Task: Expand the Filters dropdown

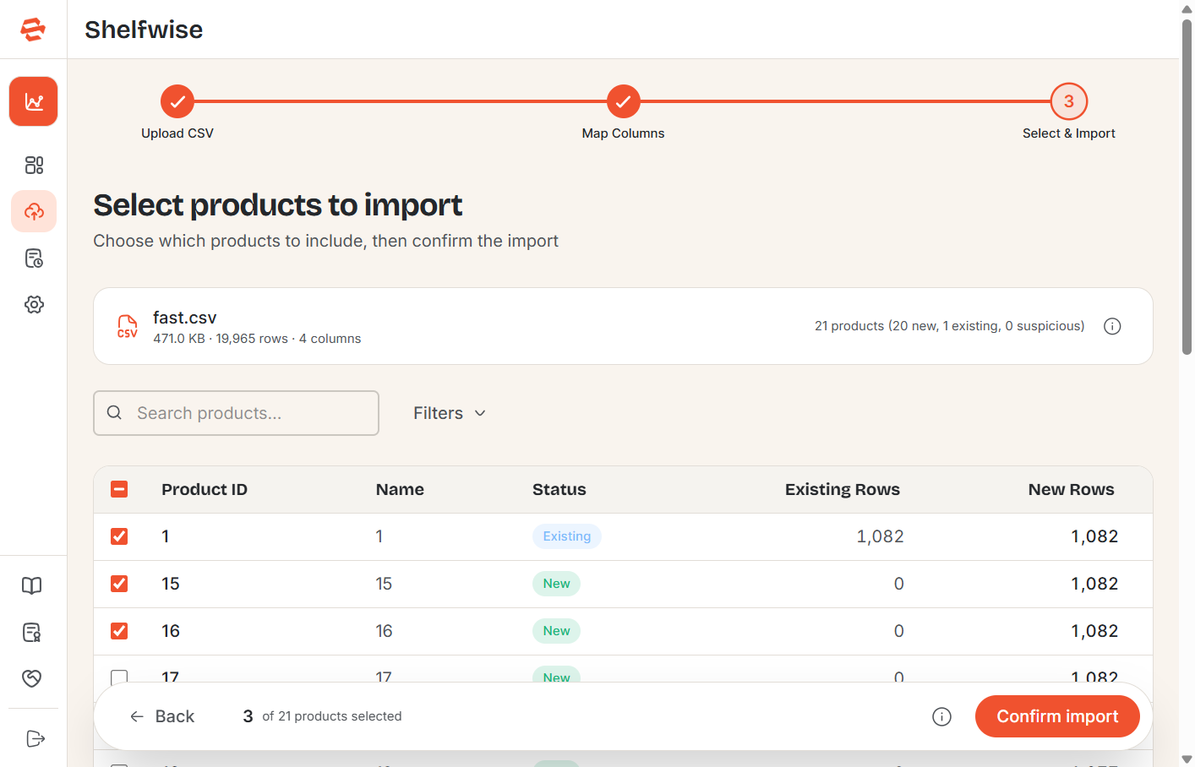Action: pos(450,413)
